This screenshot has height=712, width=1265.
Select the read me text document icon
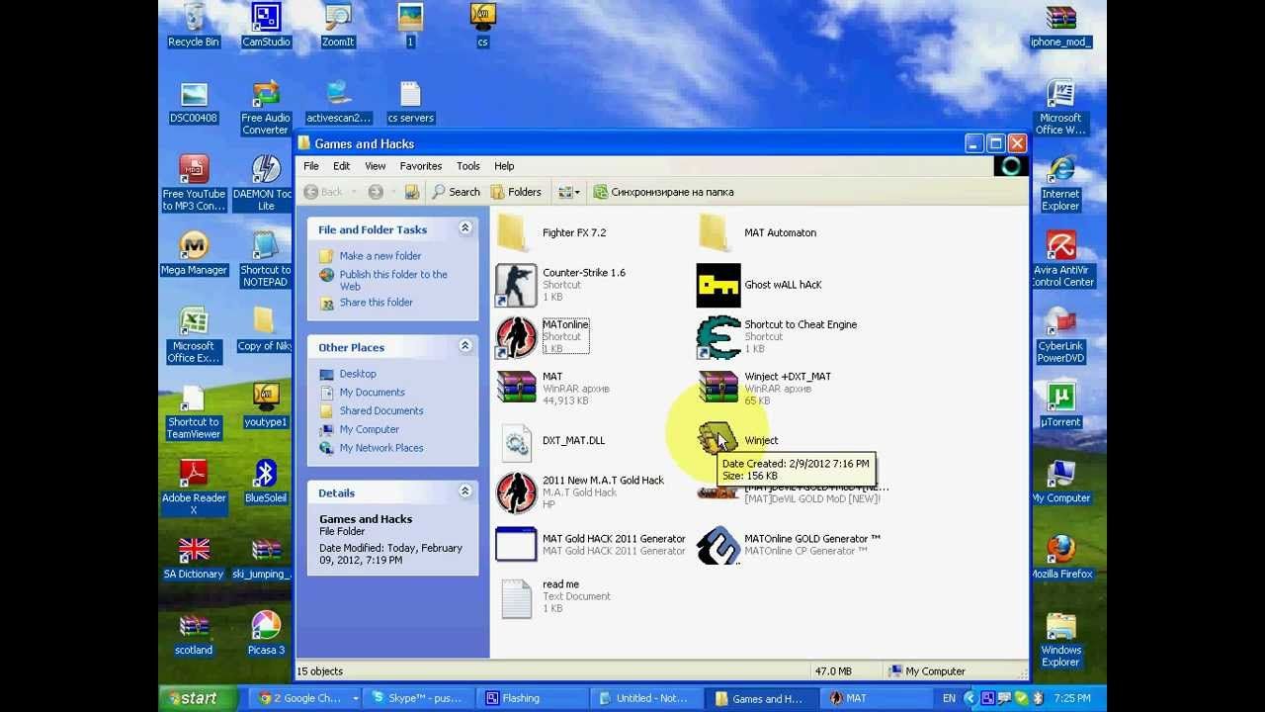[516, 598]
